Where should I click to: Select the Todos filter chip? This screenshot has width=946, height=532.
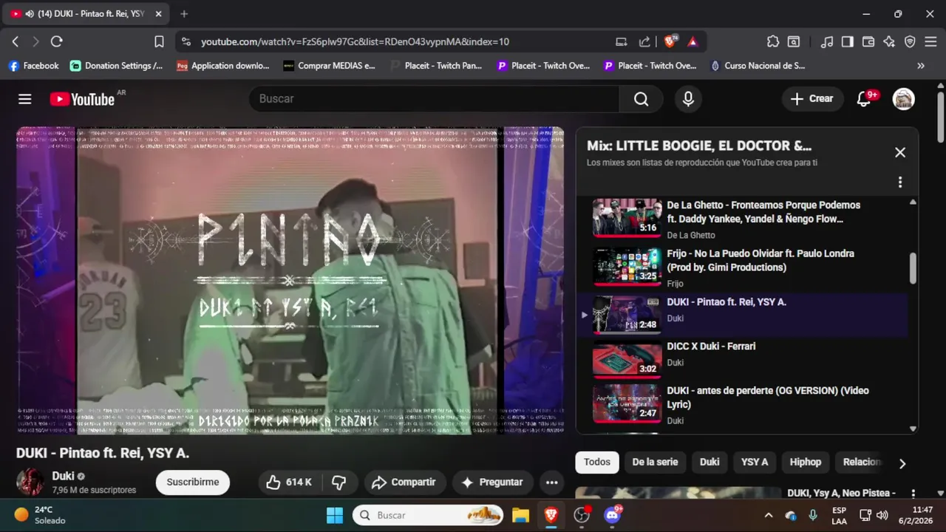(x=597, y=463)
